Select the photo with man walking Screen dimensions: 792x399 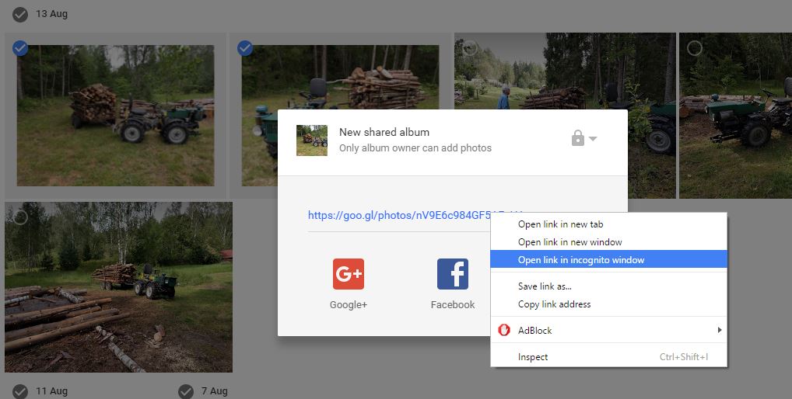click(x=470, y=48)
